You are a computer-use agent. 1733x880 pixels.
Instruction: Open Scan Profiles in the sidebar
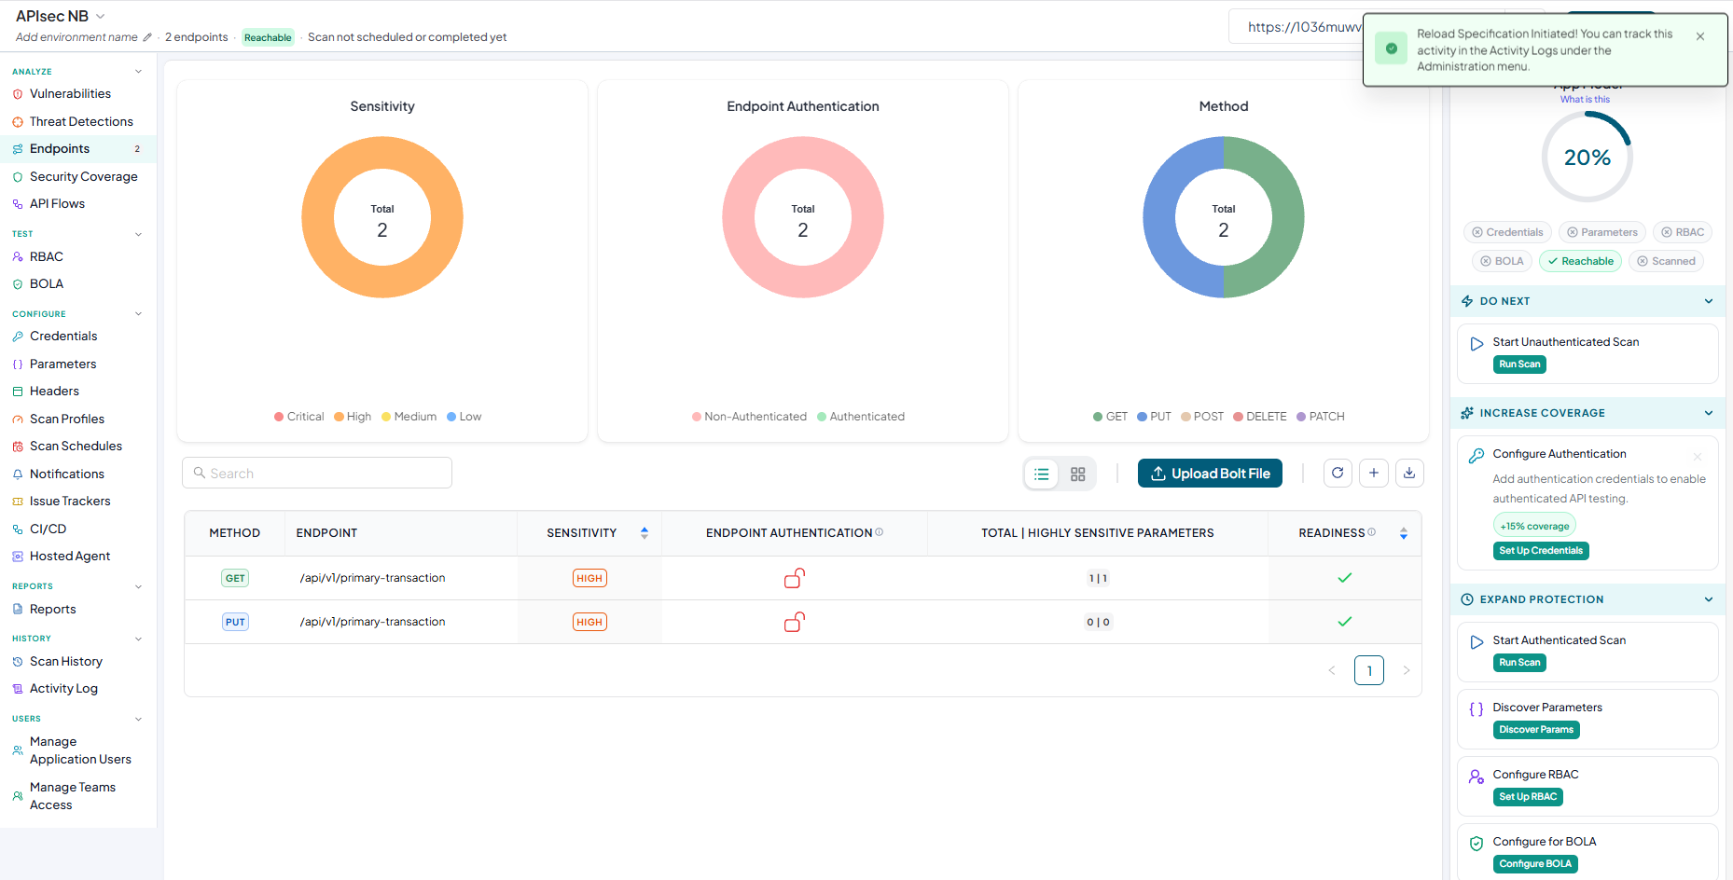[x=67, y=419]
